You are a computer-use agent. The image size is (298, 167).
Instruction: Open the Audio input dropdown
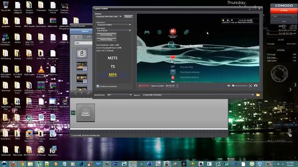(114, 31)
